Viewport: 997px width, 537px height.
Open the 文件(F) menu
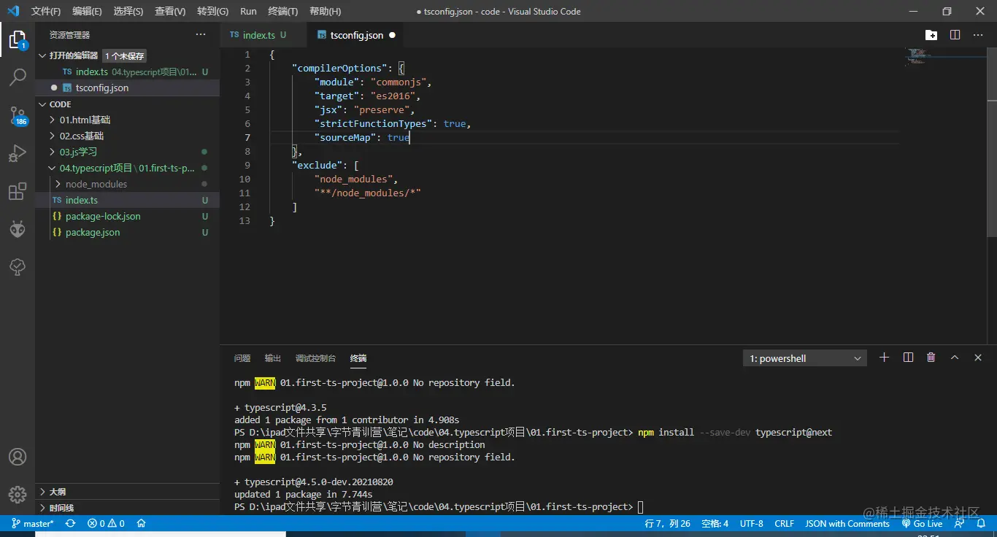pos(46,12)
